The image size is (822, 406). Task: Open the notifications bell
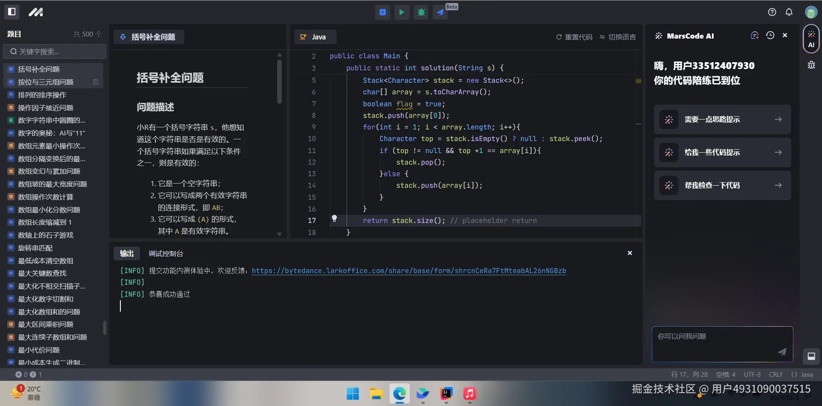click(789, 12)
